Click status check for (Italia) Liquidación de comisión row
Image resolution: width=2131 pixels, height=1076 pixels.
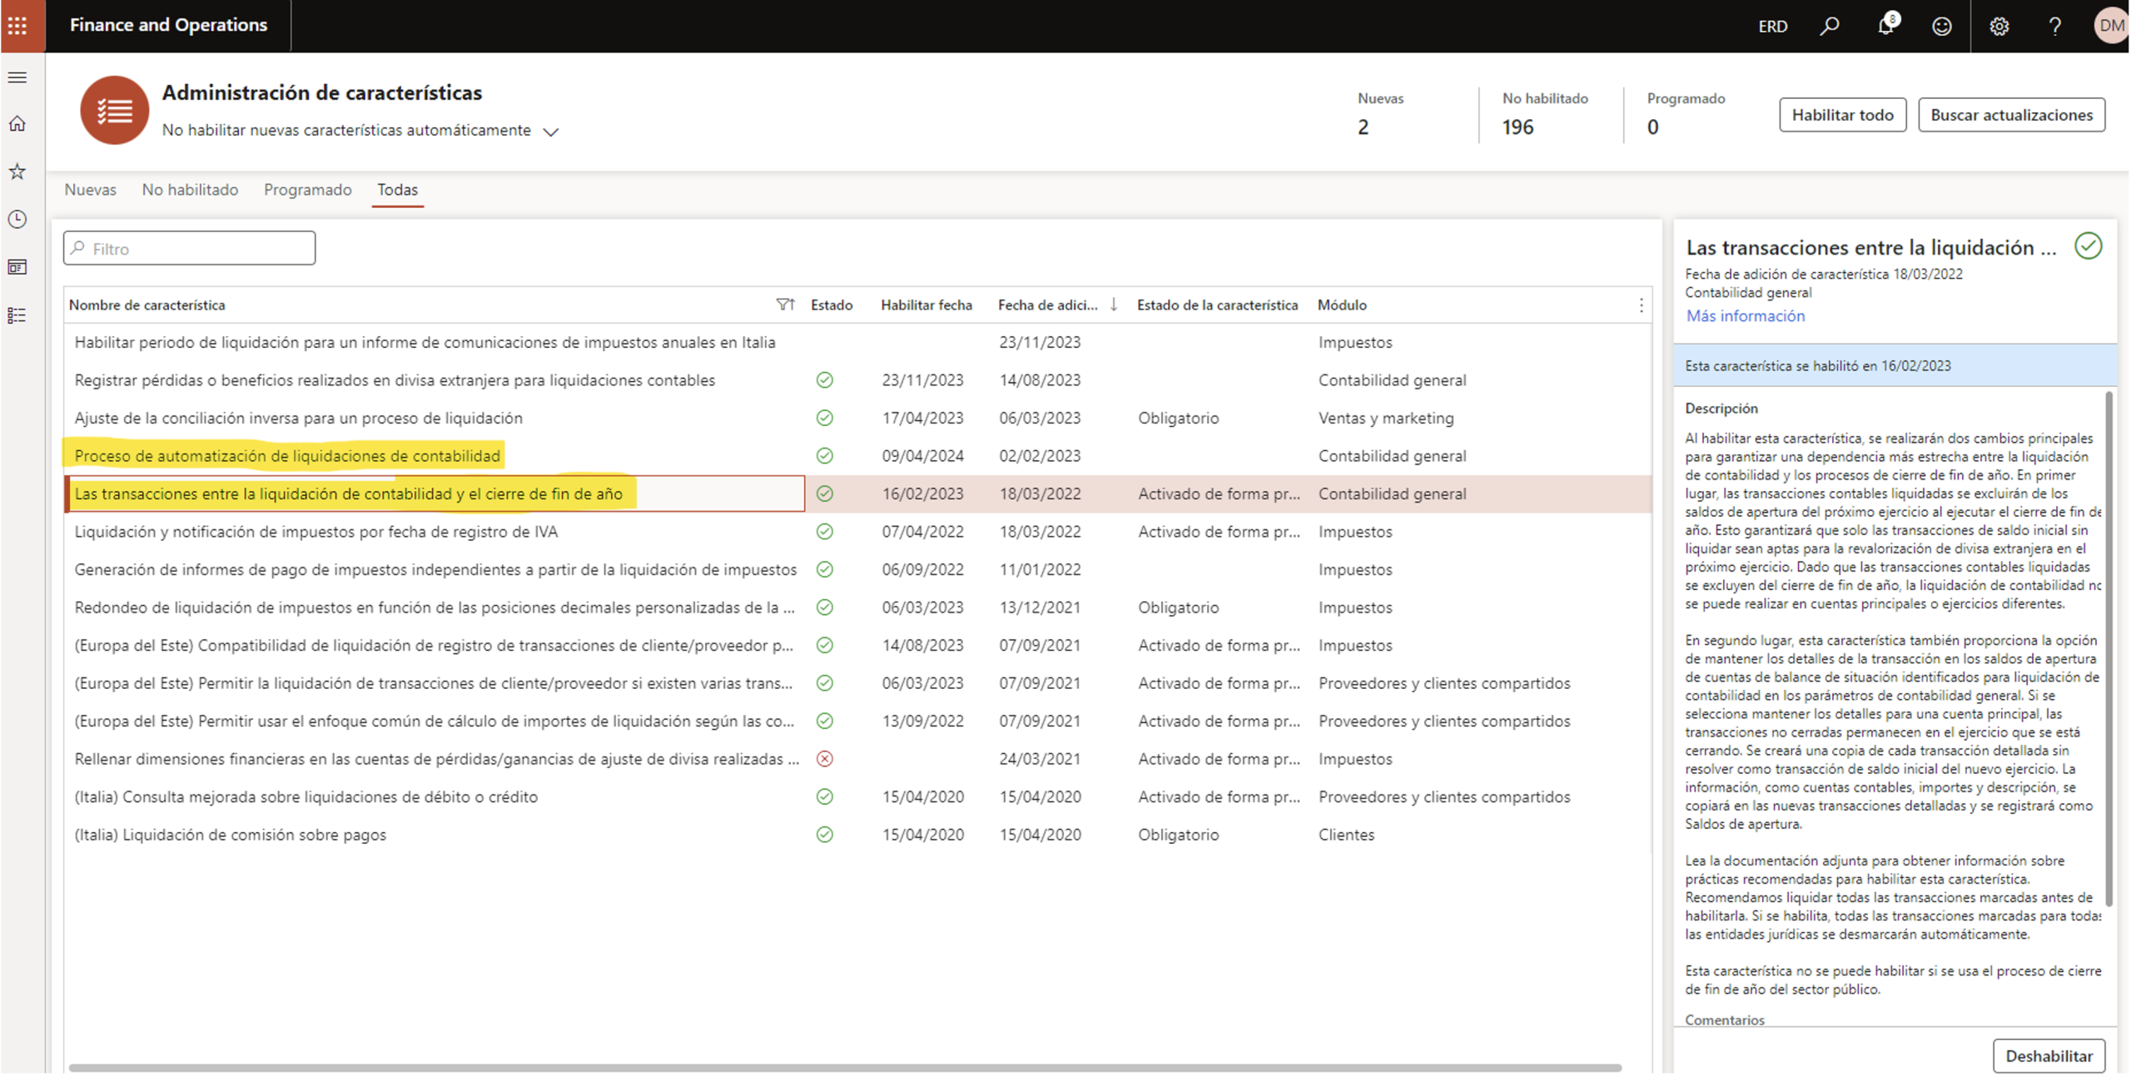click(824, 835)
